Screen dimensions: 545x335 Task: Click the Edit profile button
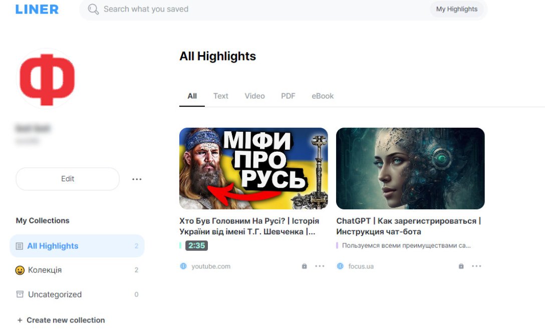point(68,179)
